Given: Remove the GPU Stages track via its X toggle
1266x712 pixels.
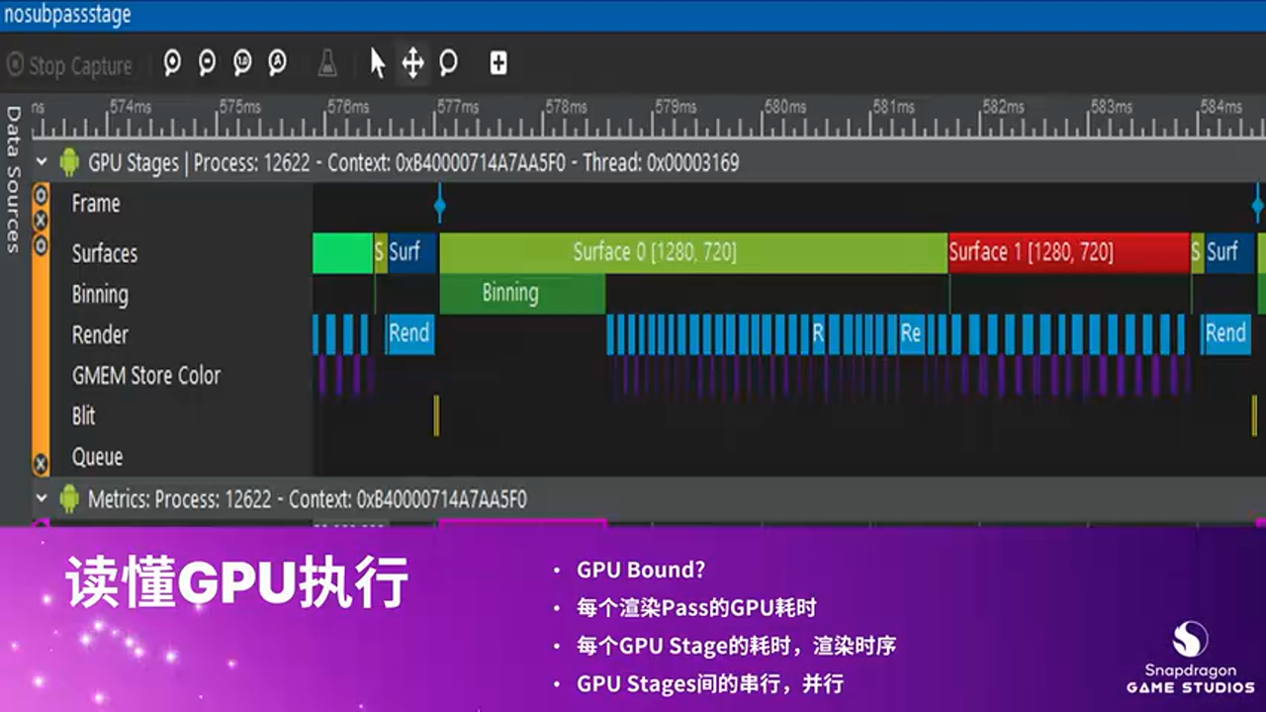Looking at the screenshot, I should tap(40, 219).
